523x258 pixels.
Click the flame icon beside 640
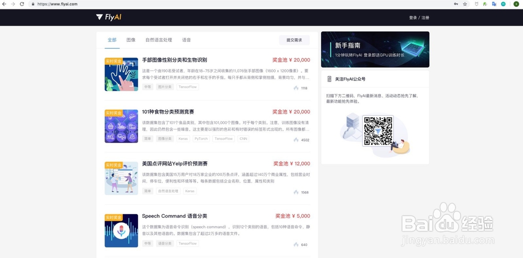[296, 244]
